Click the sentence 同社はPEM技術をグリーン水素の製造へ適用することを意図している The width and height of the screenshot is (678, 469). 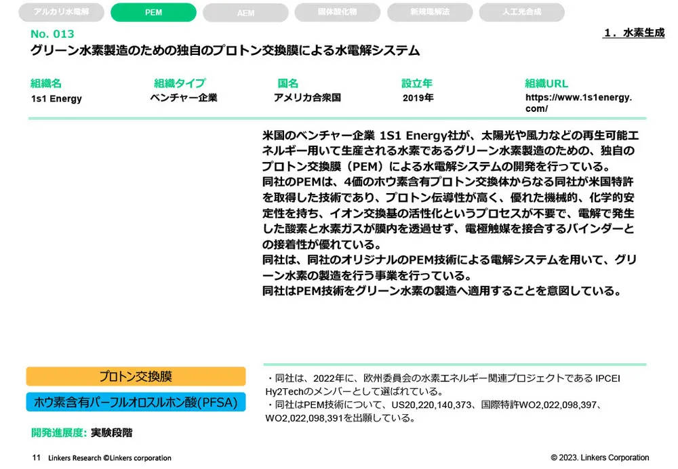[441, 291]
